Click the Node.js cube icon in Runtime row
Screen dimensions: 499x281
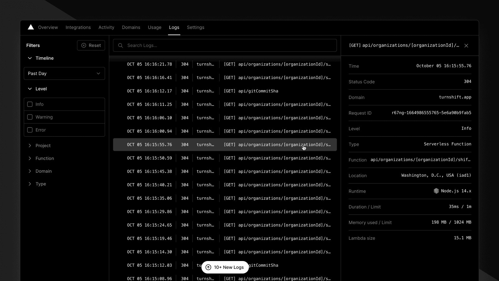(x=436, y=191)
